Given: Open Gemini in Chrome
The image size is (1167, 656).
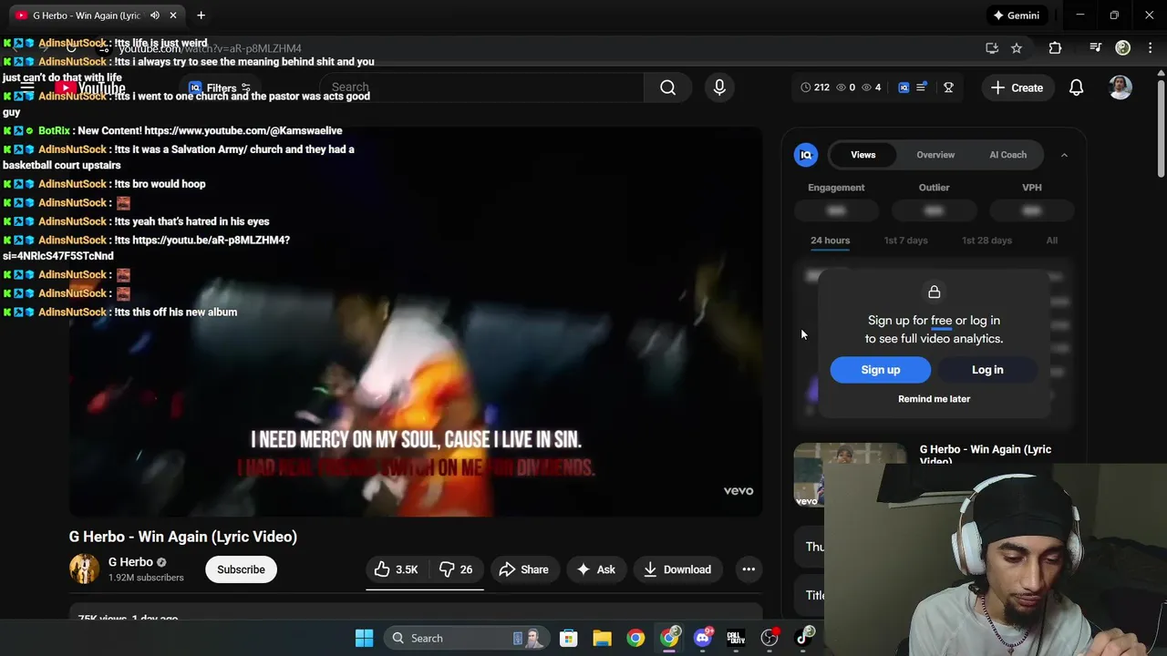Looking at the screenshot, I should pos(1016,15).
